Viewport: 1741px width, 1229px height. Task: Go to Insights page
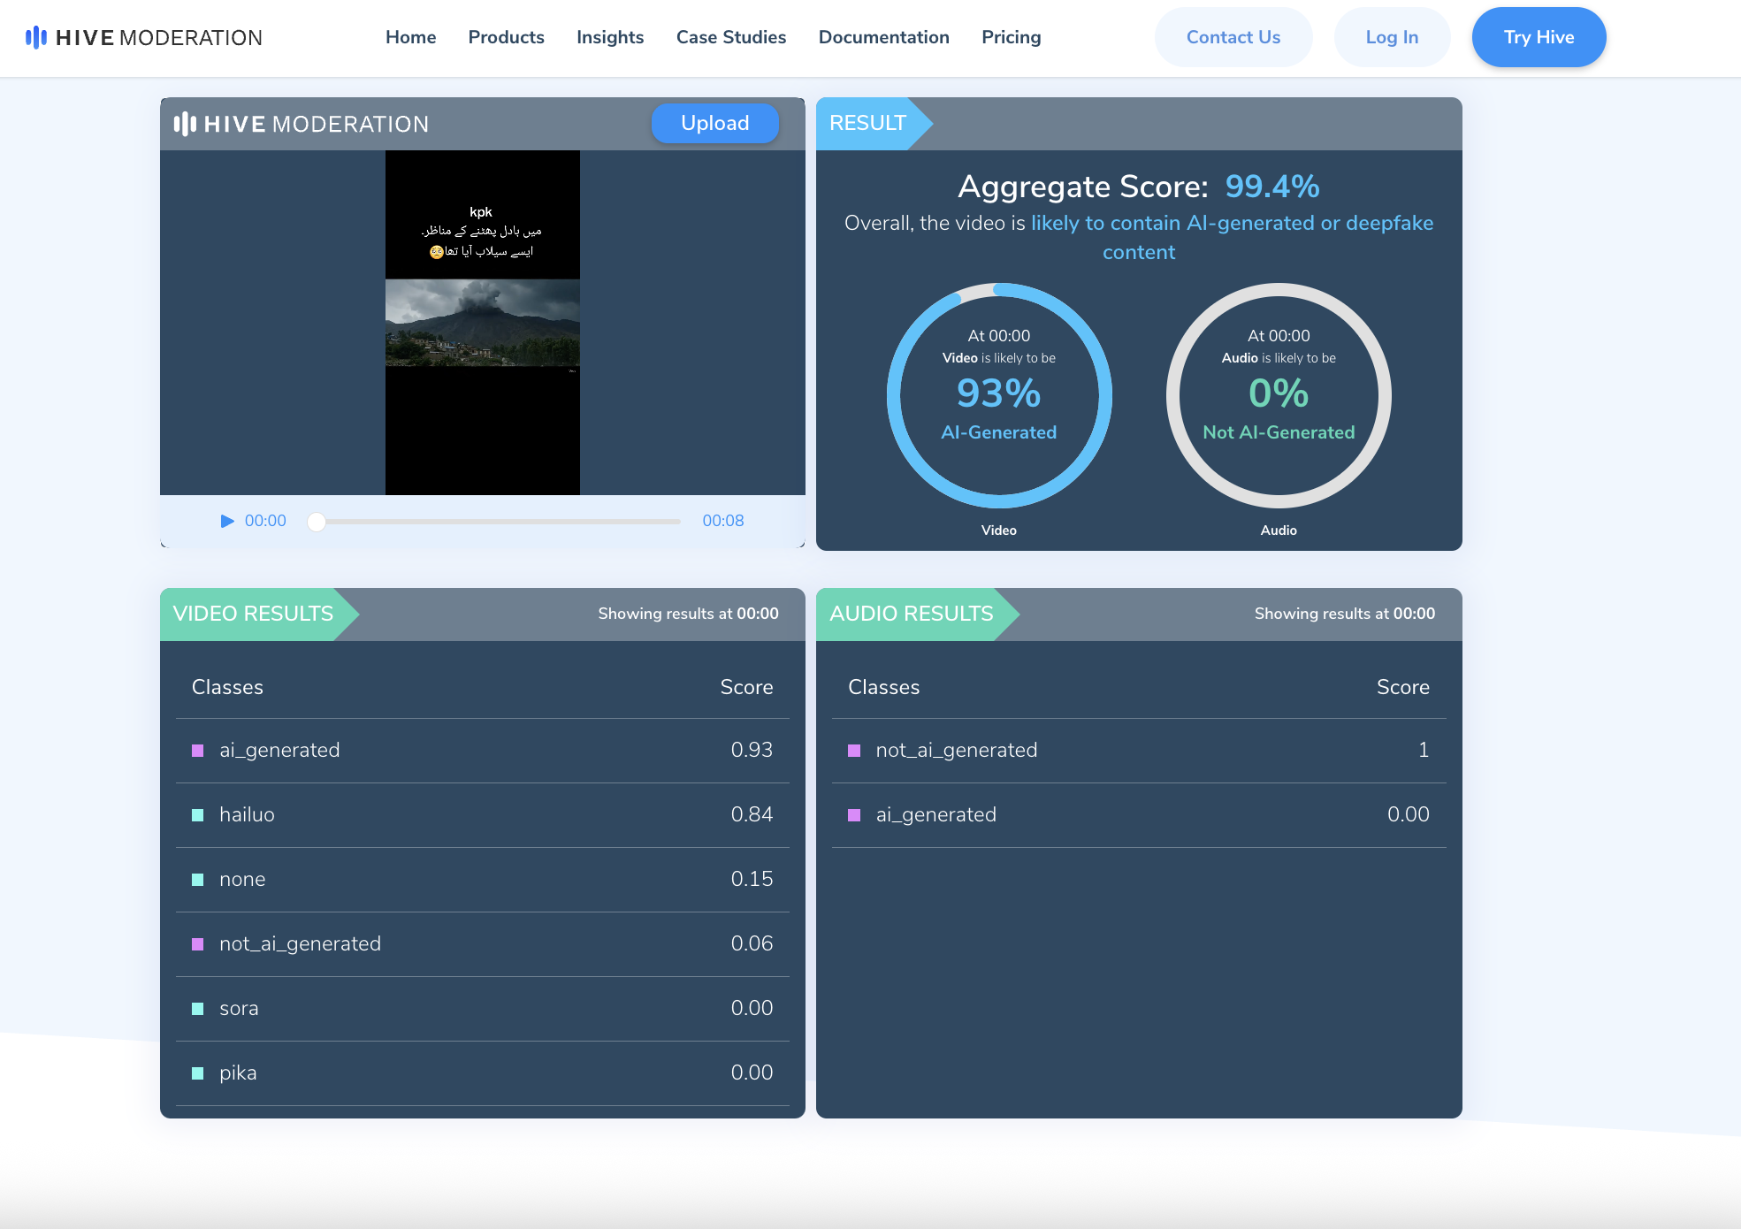[x=610, y=37]
